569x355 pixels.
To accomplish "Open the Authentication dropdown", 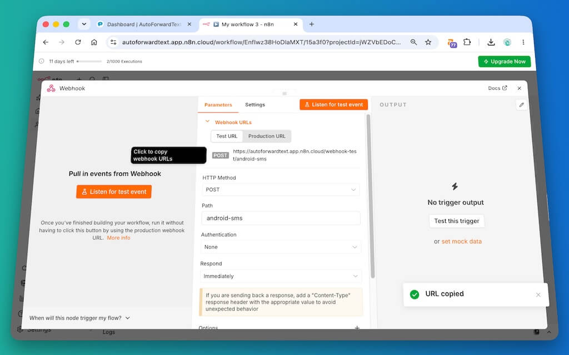I will click(281, 247).
